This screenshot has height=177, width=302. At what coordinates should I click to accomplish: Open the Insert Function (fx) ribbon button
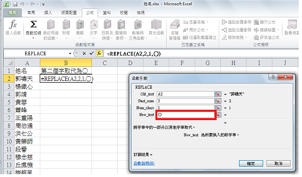(x=13, y=28)
